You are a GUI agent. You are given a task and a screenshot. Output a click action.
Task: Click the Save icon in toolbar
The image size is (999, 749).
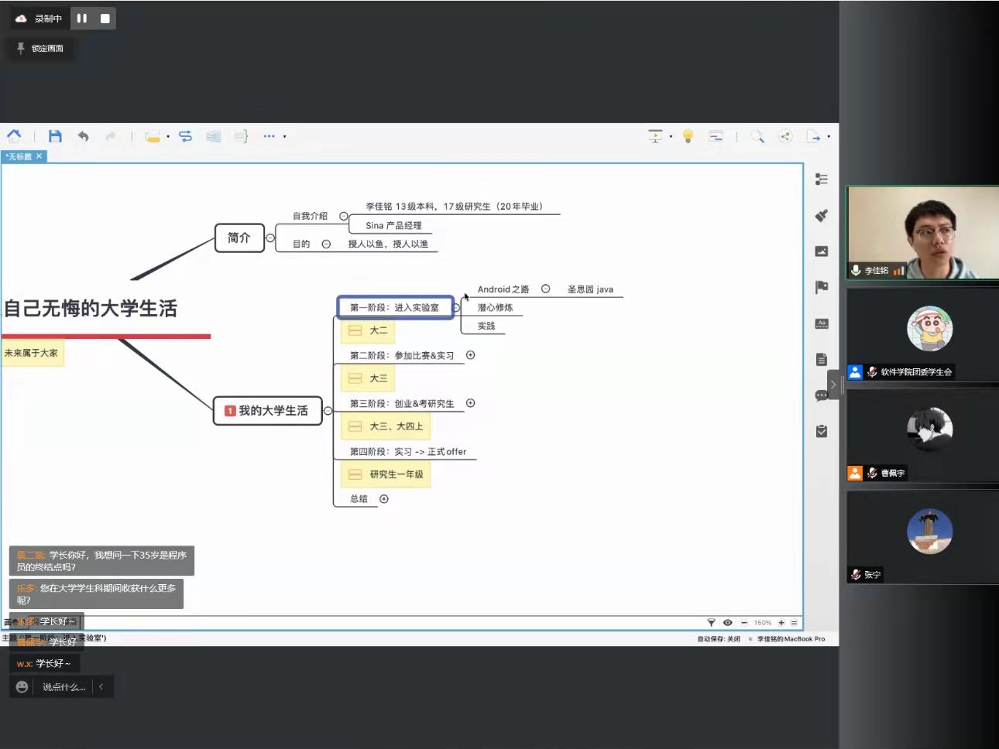[x=55, y=136]
